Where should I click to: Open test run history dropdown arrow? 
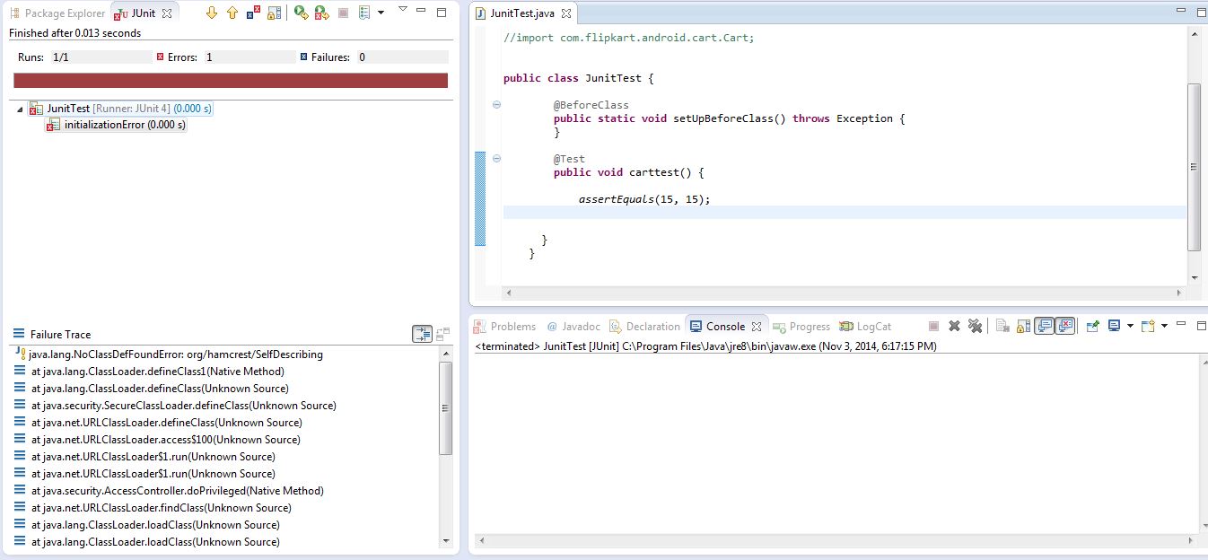(x=381, y=13)
